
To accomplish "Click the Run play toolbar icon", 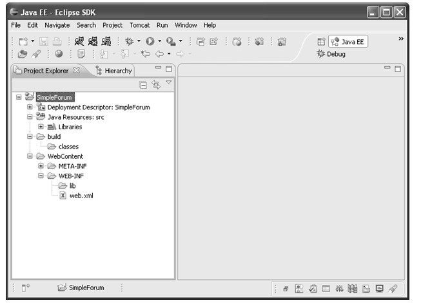I will [x=150, y=41].
